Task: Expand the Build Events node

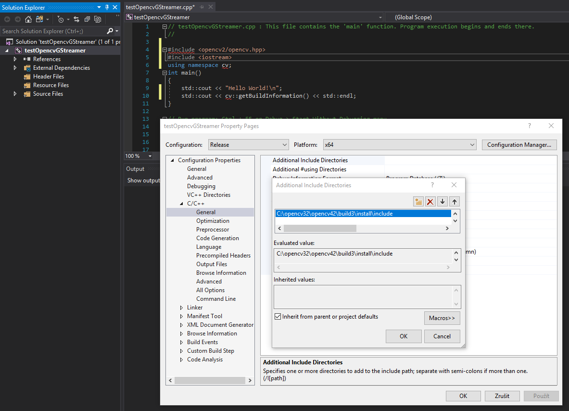Action: click(x=181, y=342)
